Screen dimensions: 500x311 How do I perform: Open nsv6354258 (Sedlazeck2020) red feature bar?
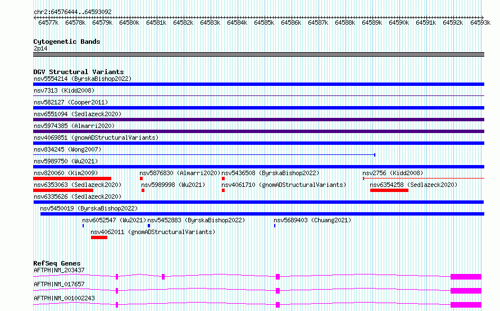[x=389, y=190]
